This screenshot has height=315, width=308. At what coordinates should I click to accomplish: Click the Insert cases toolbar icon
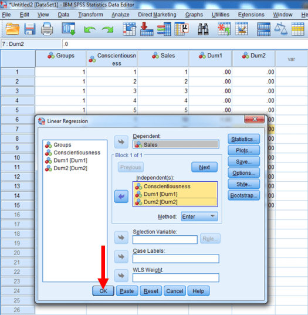[224, 29]
